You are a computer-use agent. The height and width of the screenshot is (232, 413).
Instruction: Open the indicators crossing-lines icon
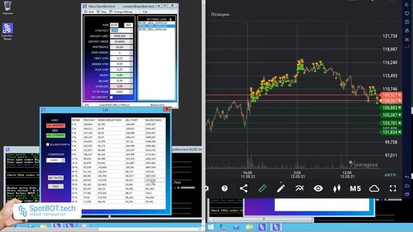[299, 188]
